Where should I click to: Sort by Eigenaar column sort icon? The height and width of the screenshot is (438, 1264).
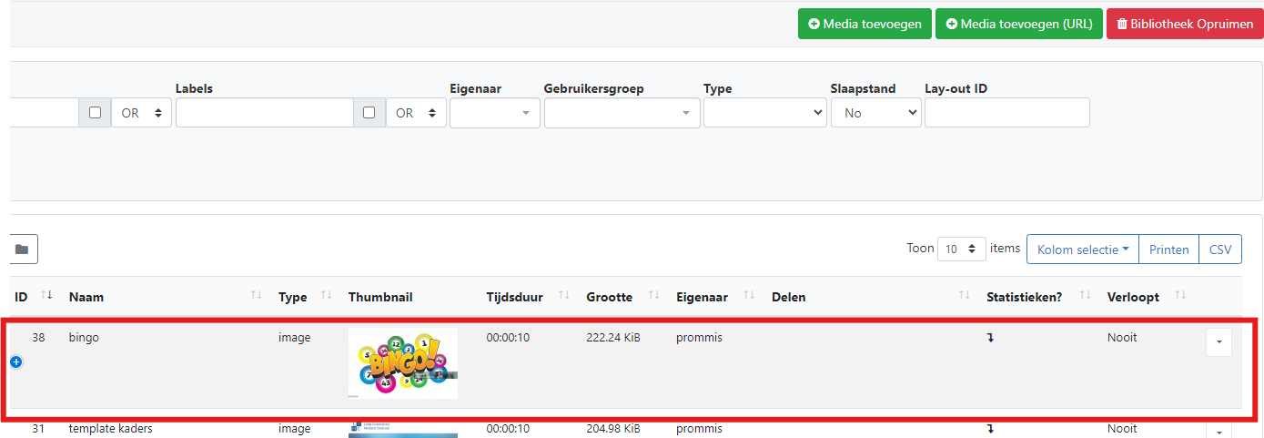749,296
